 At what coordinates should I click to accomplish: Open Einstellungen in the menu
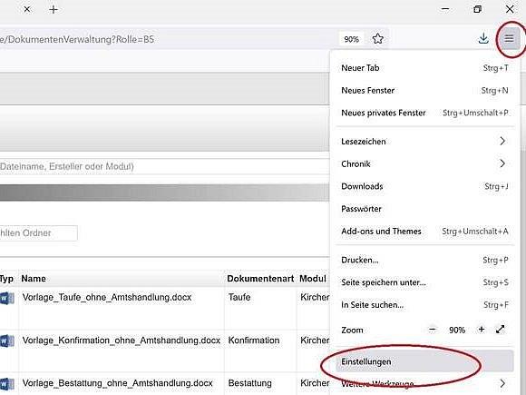(424, 361)
